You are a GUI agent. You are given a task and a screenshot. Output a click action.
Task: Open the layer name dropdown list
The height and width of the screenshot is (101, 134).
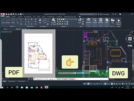click(x=76, y=19)
